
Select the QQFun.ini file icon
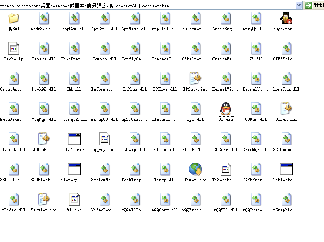coord(286,109)
